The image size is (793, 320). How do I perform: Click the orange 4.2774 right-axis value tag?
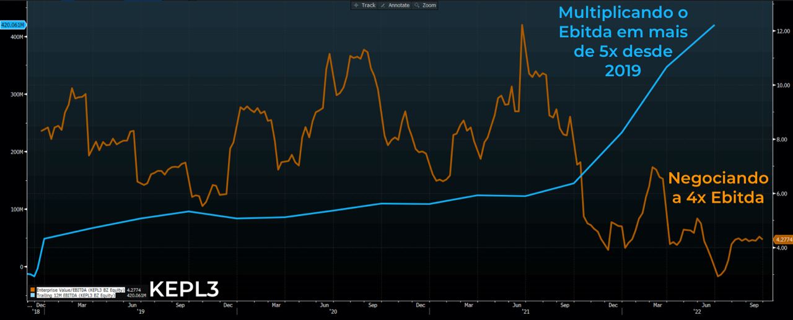pyautogui.click(x=782, y=239)
